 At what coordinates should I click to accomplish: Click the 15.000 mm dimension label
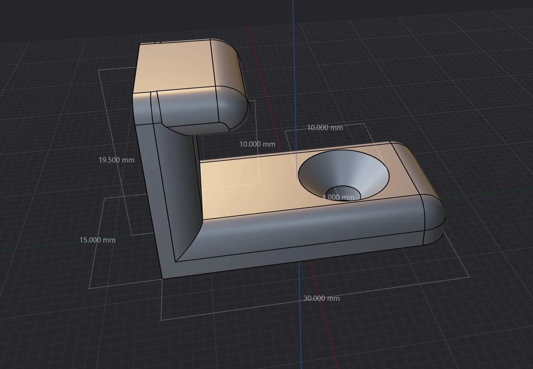point(98,240)
